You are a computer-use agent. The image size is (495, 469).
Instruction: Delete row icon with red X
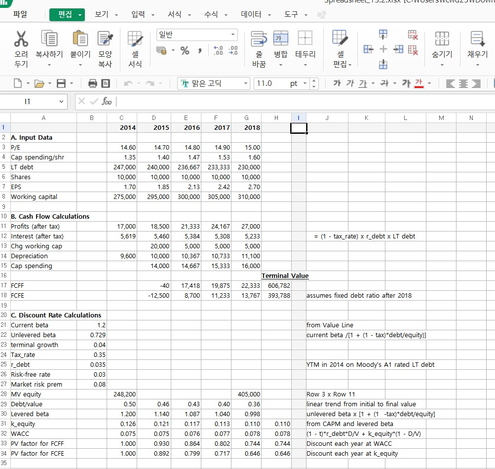pyautogui.click(x=413, y=35)
